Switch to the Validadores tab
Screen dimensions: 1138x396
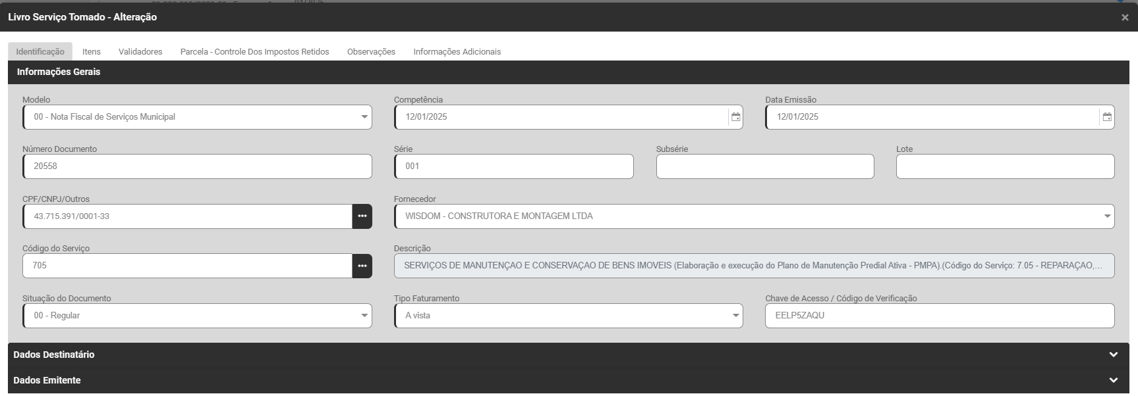140,52
